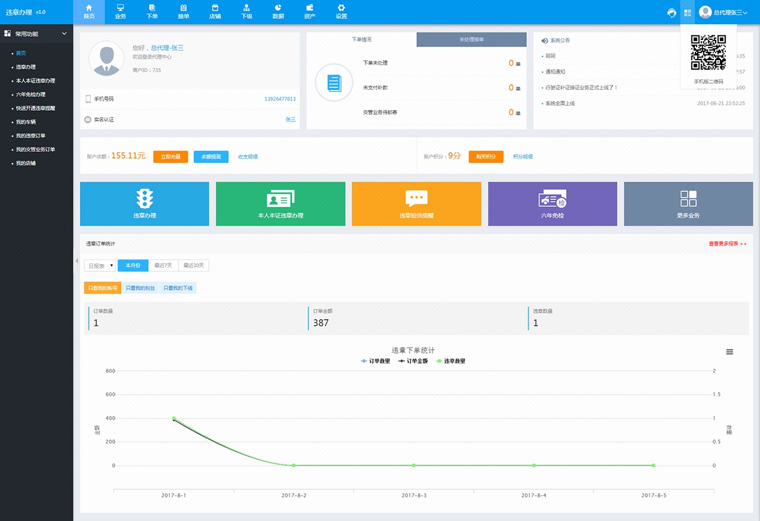Select the 最近7天 range tab
The height and width of the screenshot is (521, 760).
click(163, 266)
